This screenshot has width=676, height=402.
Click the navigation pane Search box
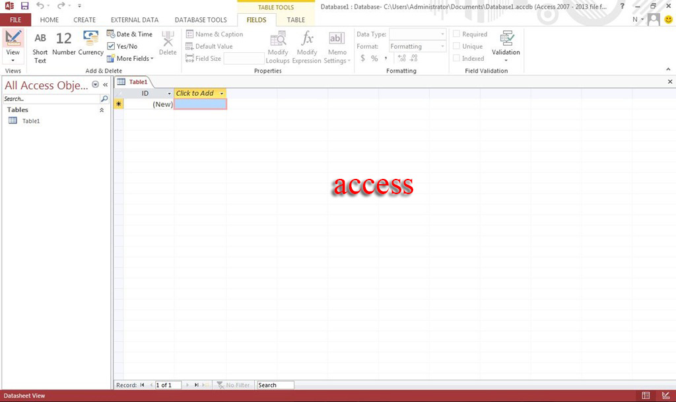pos(51,98)
